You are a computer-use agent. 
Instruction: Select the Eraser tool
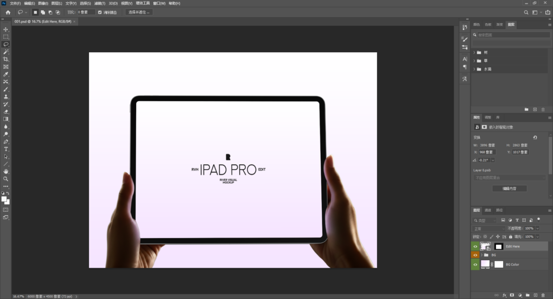pos(5,112)
